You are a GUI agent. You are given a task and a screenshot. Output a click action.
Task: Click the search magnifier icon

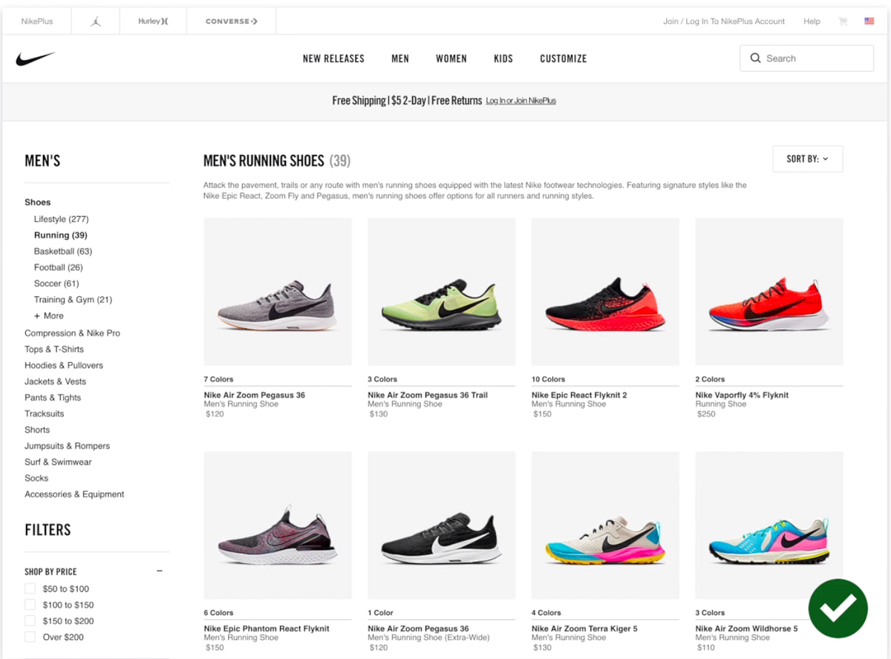[x=755, y=58]
